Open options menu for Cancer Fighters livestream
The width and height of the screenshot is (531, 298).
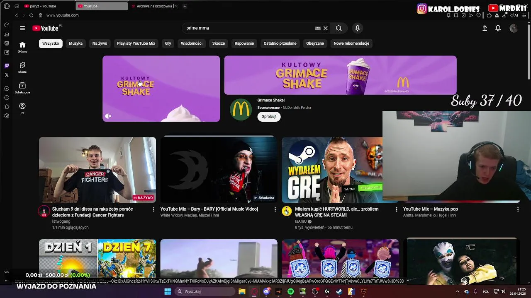[153, 209]
